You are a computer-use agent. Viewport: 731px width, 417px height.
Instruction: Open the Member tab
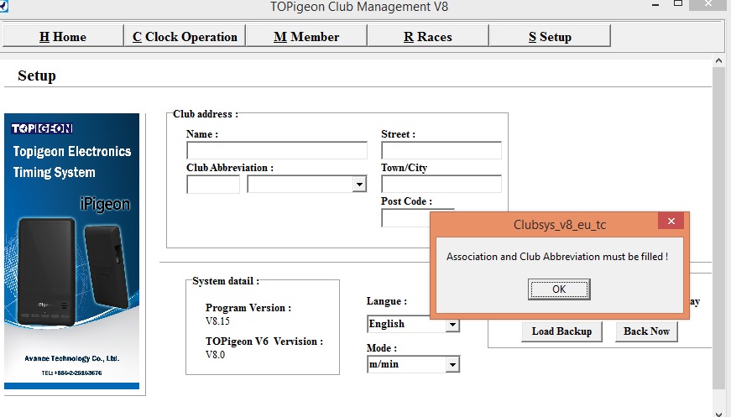pyautogui.click(x=306, y=36)
